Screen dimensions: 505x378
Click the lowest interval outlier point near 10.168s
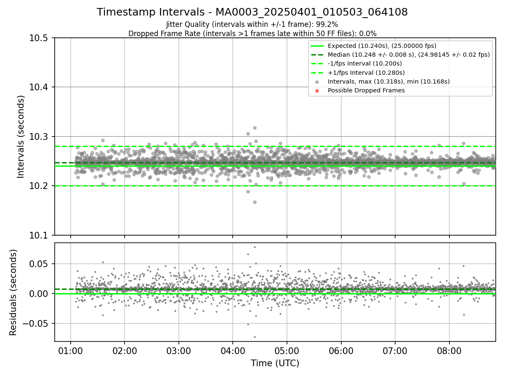(255, 202)
